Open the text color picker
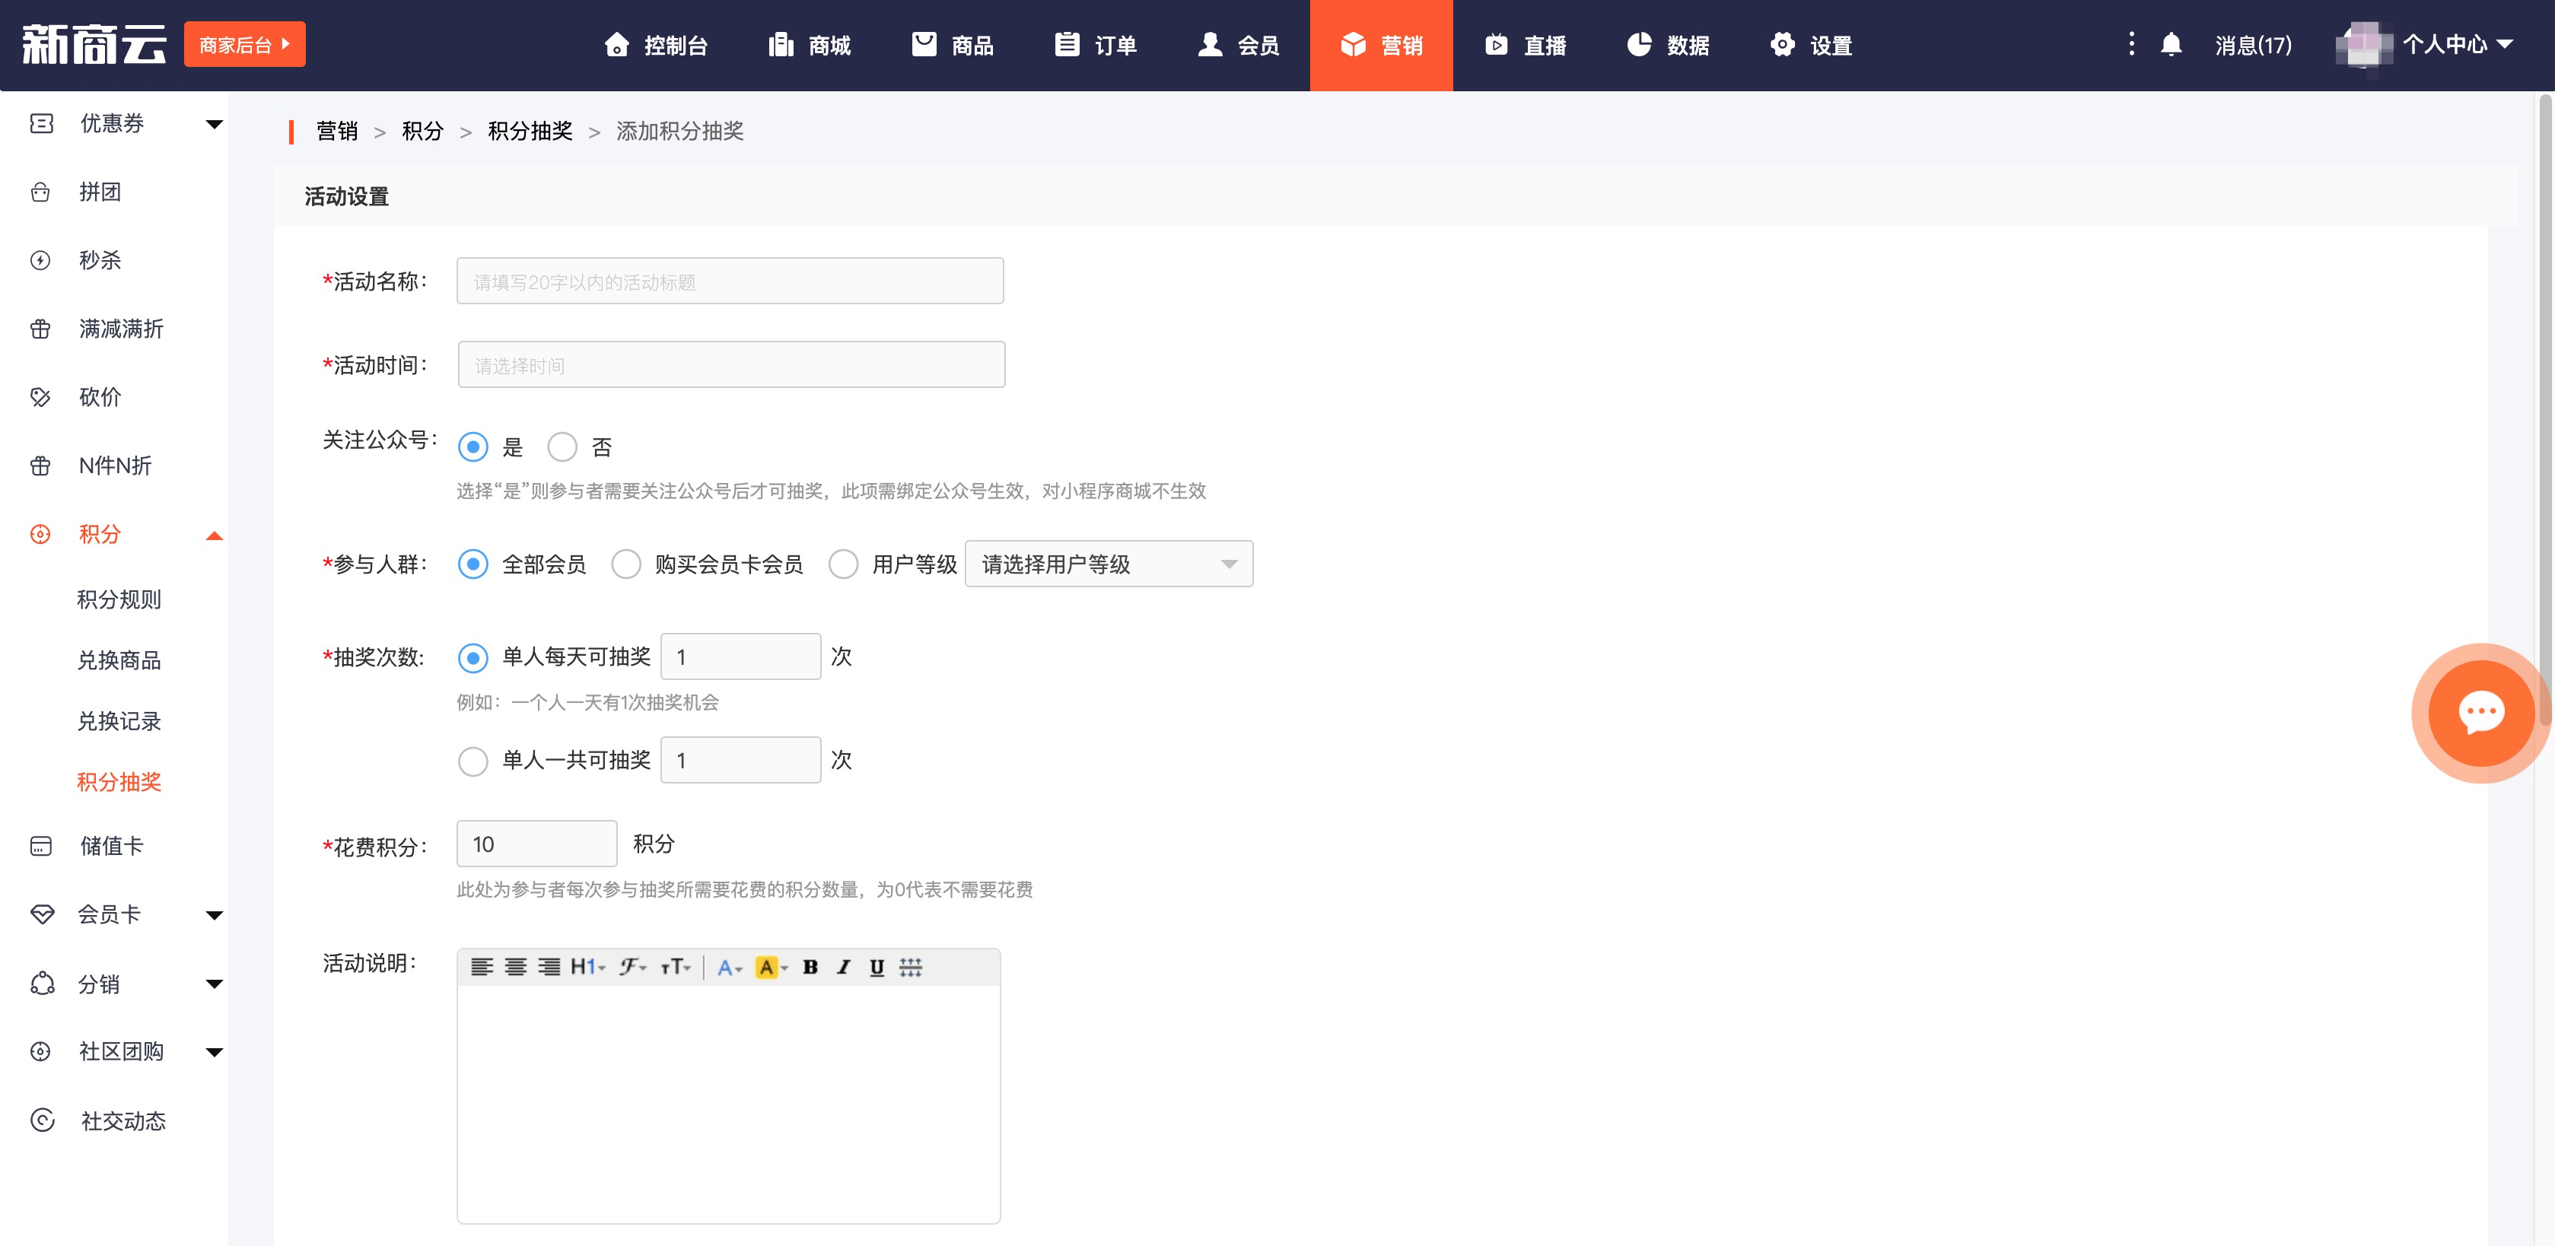The width and height of the screenshot is (2555, 1246). (x=729, y=968)
